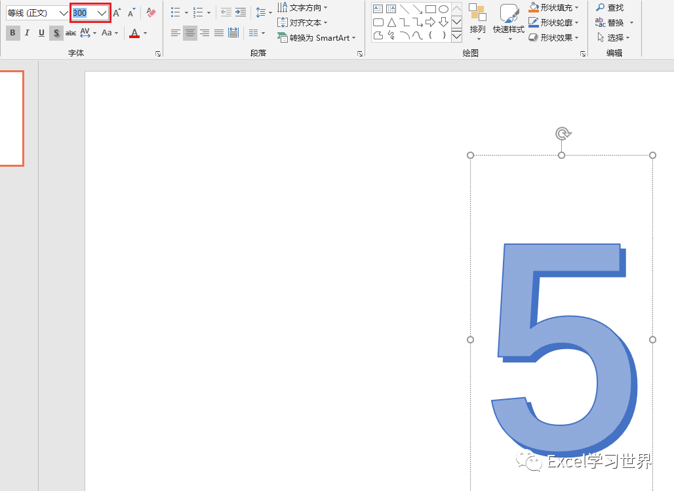Open the font name dropdown
Viewport: 674px width, 491px height.
tap(63, 13)
